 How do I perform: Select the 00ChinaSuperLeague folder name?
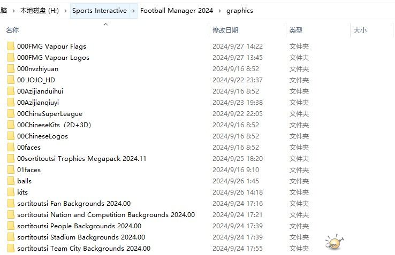click(x=50, y=114)
